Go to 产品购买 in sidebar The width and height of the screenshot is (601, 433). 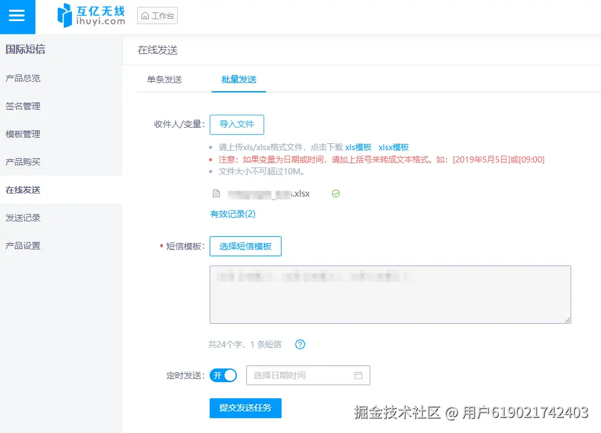pyautogui.click(x=23, y=162)
